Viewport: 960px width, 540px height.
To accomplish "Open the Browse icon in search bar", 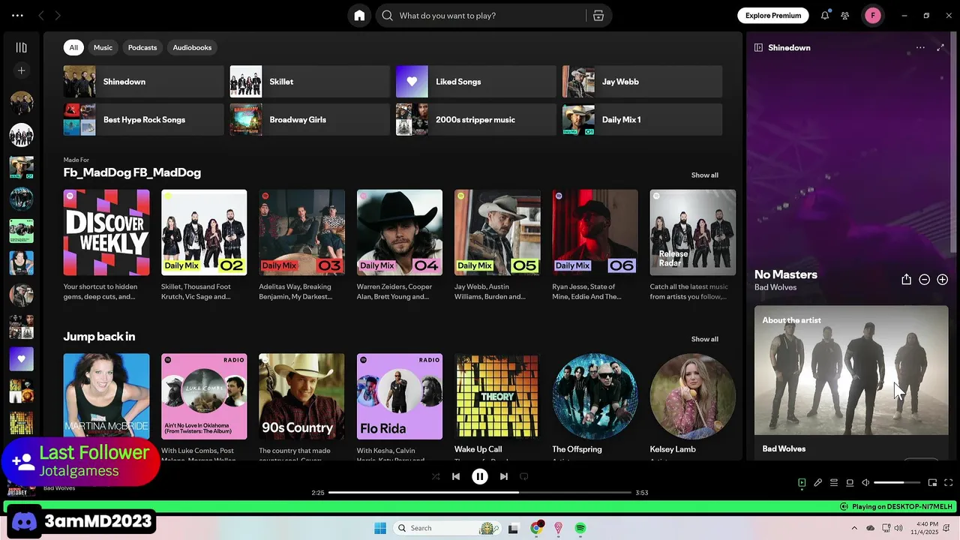I will (598, 16).
